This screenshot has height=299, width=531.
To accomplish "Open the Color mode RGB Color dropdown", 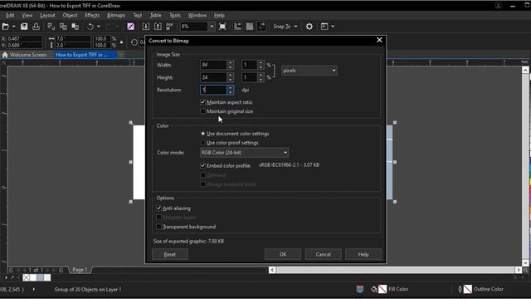I will pos(244,153).
